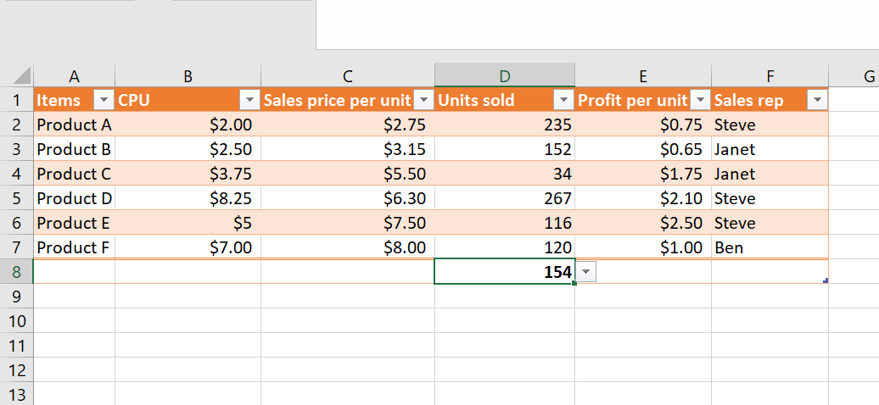Select the row 8 header
This screenshot has width=879, height=405.
tap(16, 272)
